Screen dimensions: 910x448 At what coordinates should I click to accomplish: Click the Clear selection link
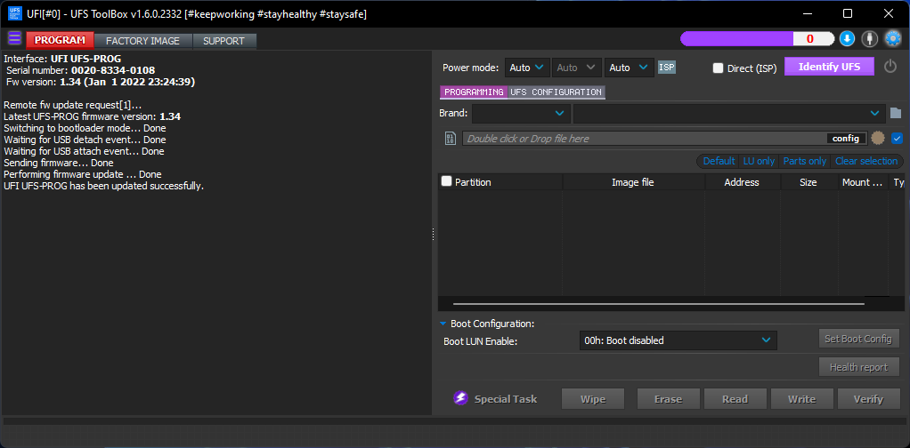click(x=865, y=161)
